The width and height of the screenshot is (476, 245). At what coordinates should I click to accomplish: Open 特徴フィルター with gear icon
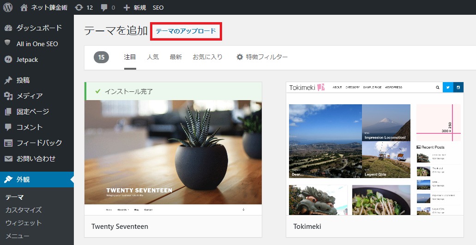tap(262, 57)
